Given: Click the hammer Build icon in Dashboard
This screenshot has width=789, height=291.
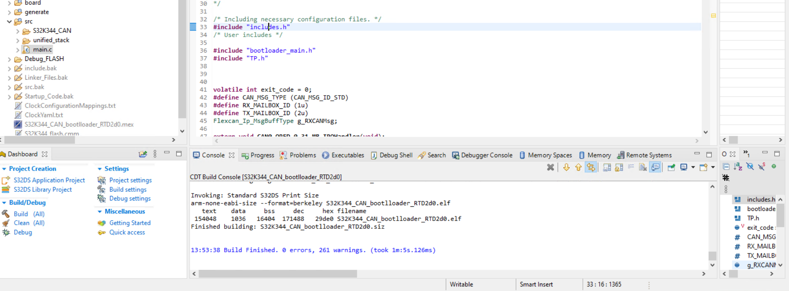Looking at the screenshot, I should [6, 214].
